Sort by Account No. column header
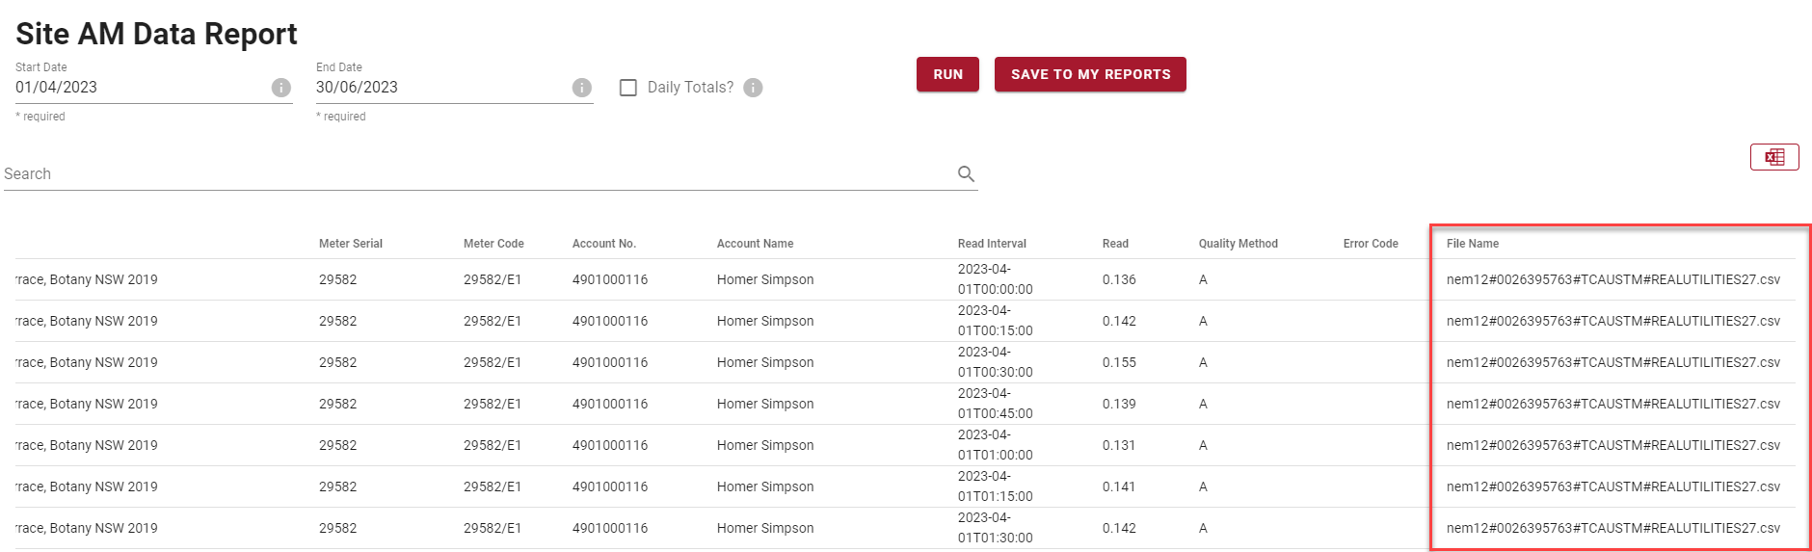The width and height of the screenshot is (1812, 552). point(604,244)
